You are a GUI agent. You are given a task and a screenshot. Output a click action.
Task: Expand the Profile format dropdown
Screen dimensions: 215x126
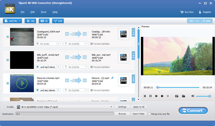coord(111,107)
